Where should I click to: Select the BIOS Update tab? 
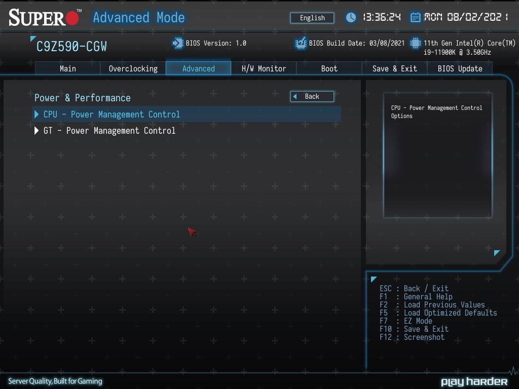pyautogui.click(x=460, y=68)
